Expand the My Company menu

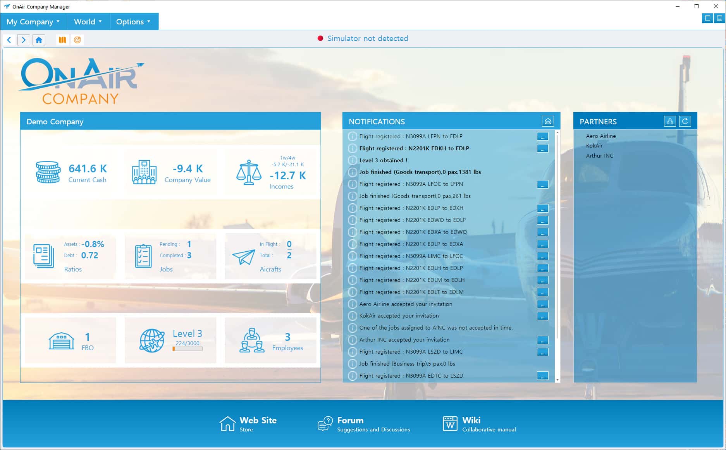pyautogui.click(x=33, y=22)
